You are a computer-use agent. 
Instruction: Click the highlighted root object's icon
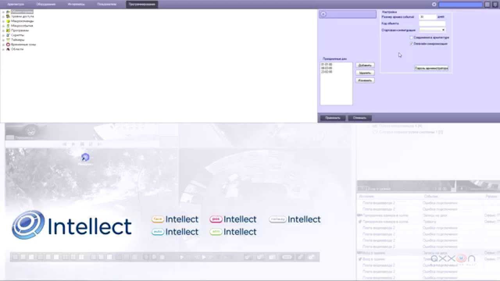click(8, 12)
